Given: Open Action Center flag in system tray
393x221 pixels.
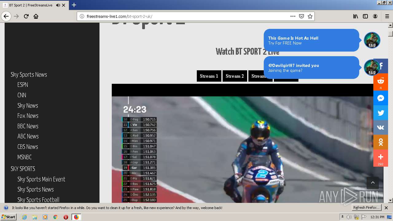Looking at the screenshot, I should pos(364,217).
